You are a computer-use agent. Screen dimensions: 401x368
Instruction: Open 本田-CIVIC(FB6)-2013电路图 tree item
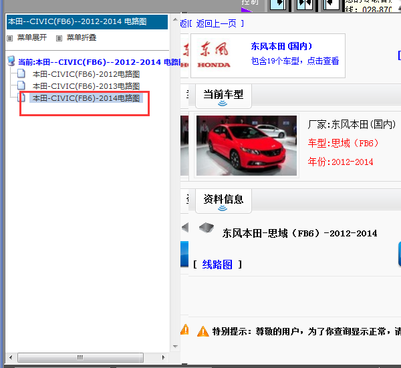coord(86,86)
